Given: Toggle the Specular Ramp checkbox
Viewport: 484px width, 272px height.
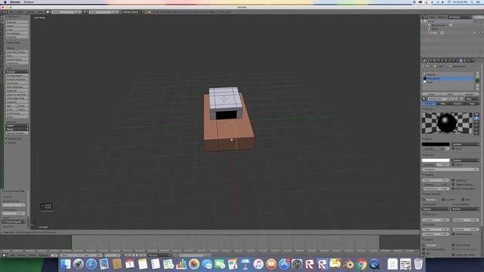Looking at the screenshot, I should click(x=454, y=165).
